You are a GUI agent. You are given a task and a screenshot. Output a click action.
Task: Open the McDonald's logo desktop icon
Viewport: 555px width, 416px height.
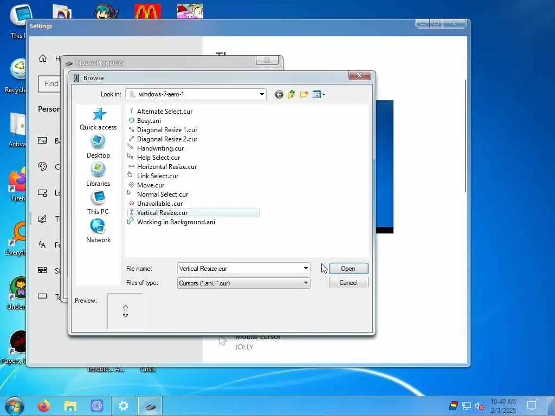pyautogui.click(x=148, y=11)
